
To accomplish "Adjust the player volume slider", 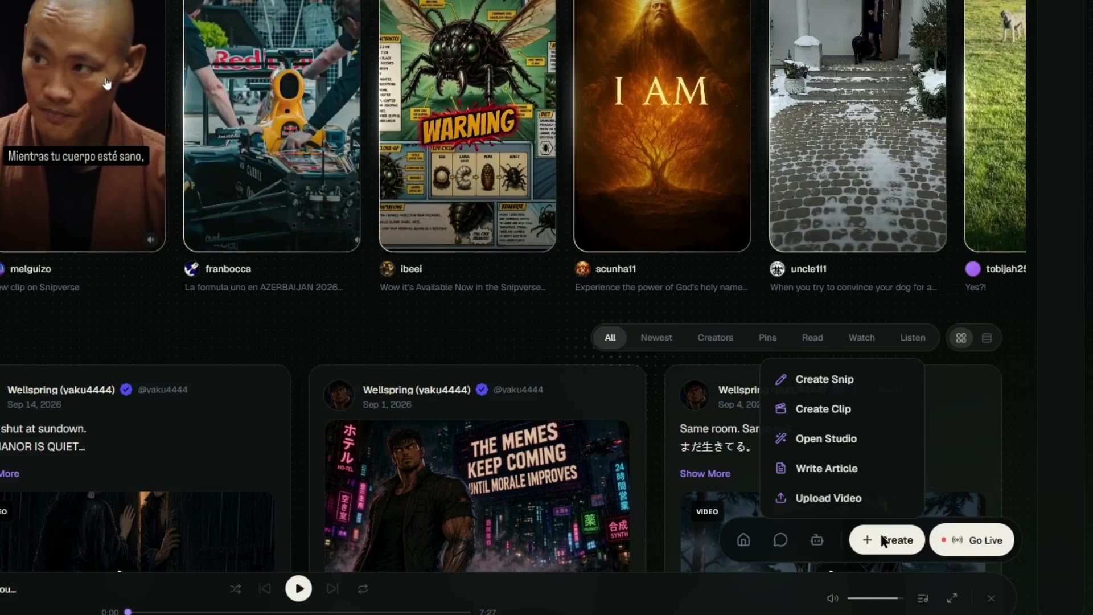I will click(875, 598).
